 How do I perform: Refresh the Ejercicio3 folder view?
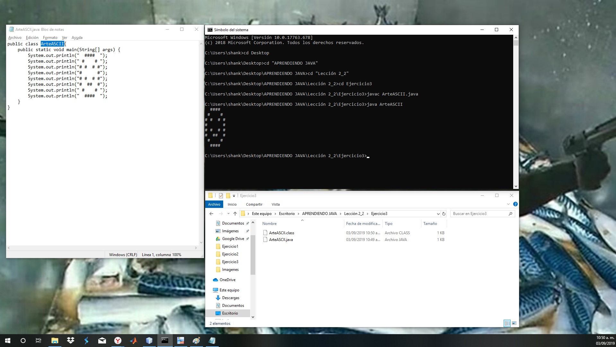click(x=444, y=214)
